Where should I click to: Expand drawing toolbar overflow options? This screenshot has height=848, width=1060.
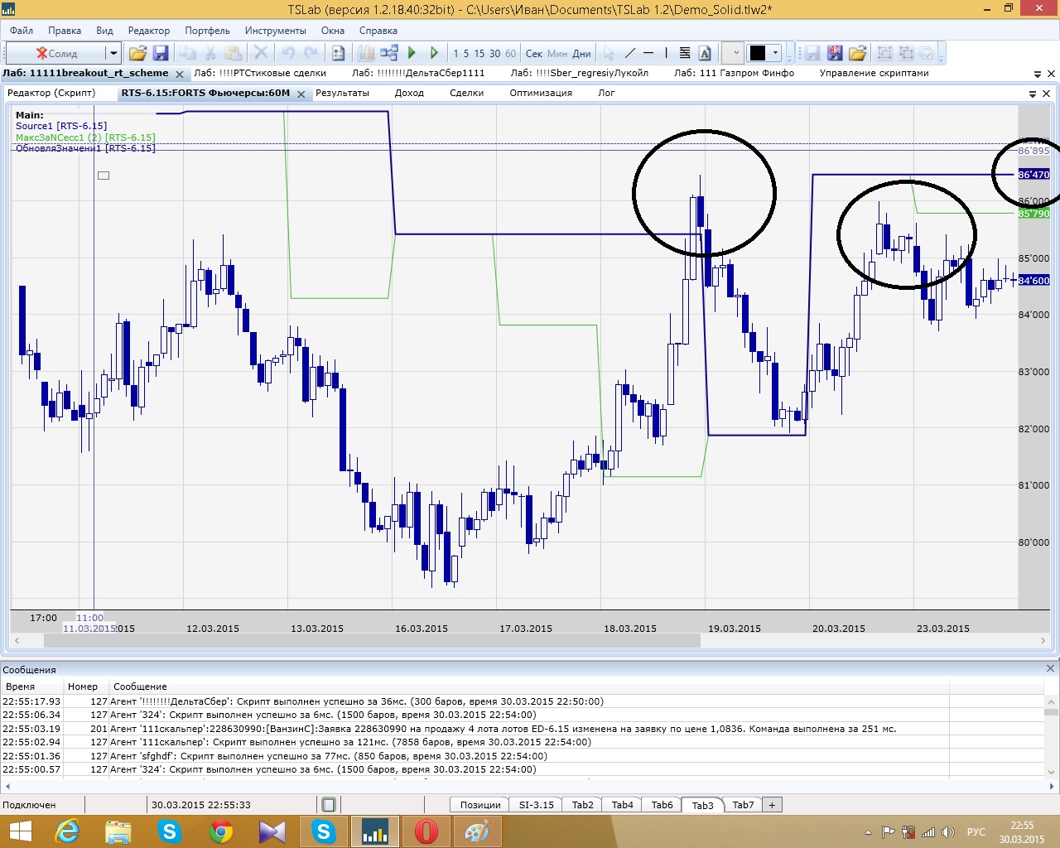789,54
